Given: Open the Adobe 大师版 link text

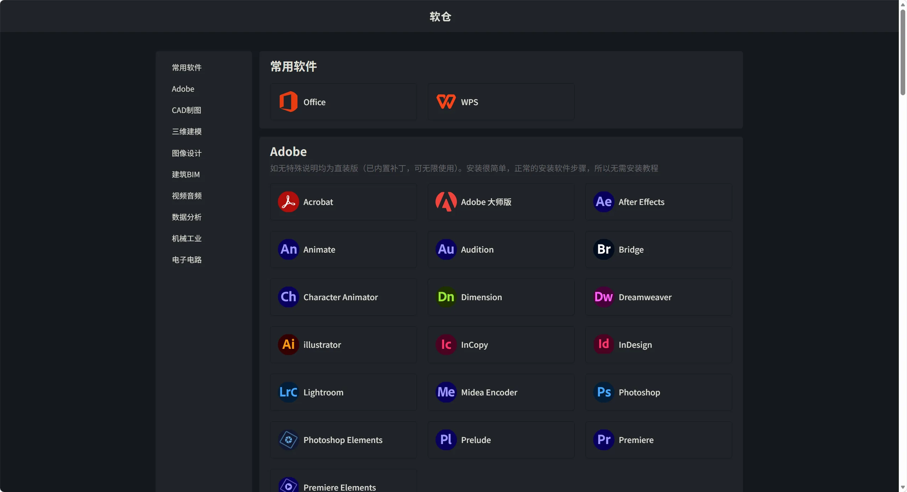Looking at the screenshot, I should (486, 202).
